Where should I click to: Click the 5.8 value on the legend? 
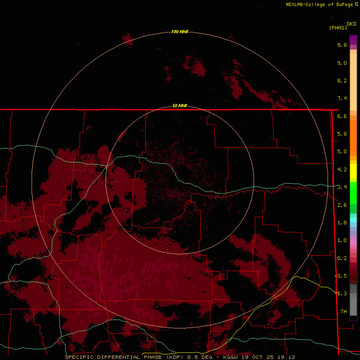tap(342, 134)
